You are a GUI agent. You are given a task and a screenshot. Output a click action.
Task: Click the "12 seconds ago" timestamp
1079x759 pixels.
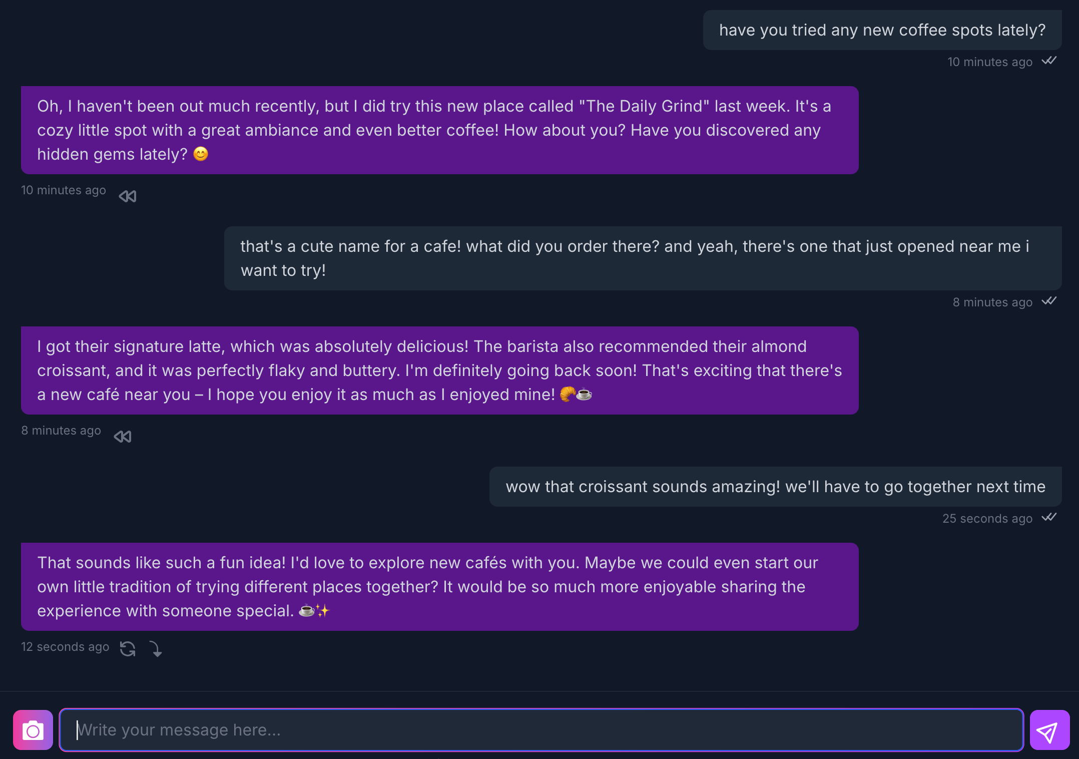pyautogui.click(x=65, y=647)
